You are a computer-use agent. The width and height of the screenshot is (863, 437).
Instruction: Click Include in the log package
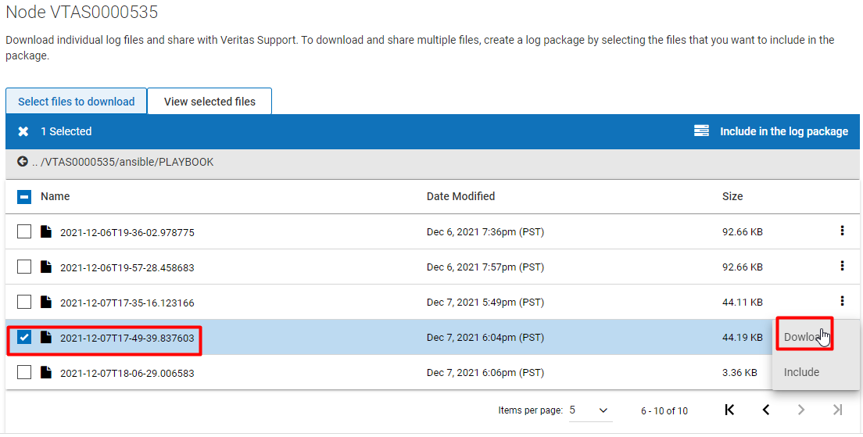point(783,131)
